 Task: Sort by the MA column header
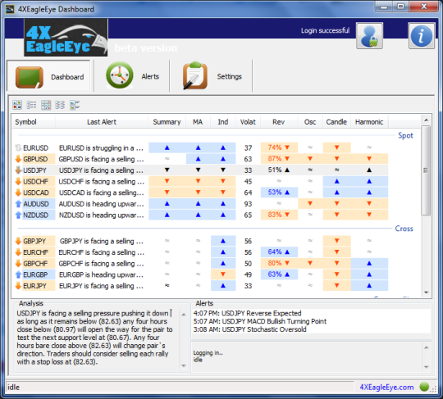(x=198, y=122)
